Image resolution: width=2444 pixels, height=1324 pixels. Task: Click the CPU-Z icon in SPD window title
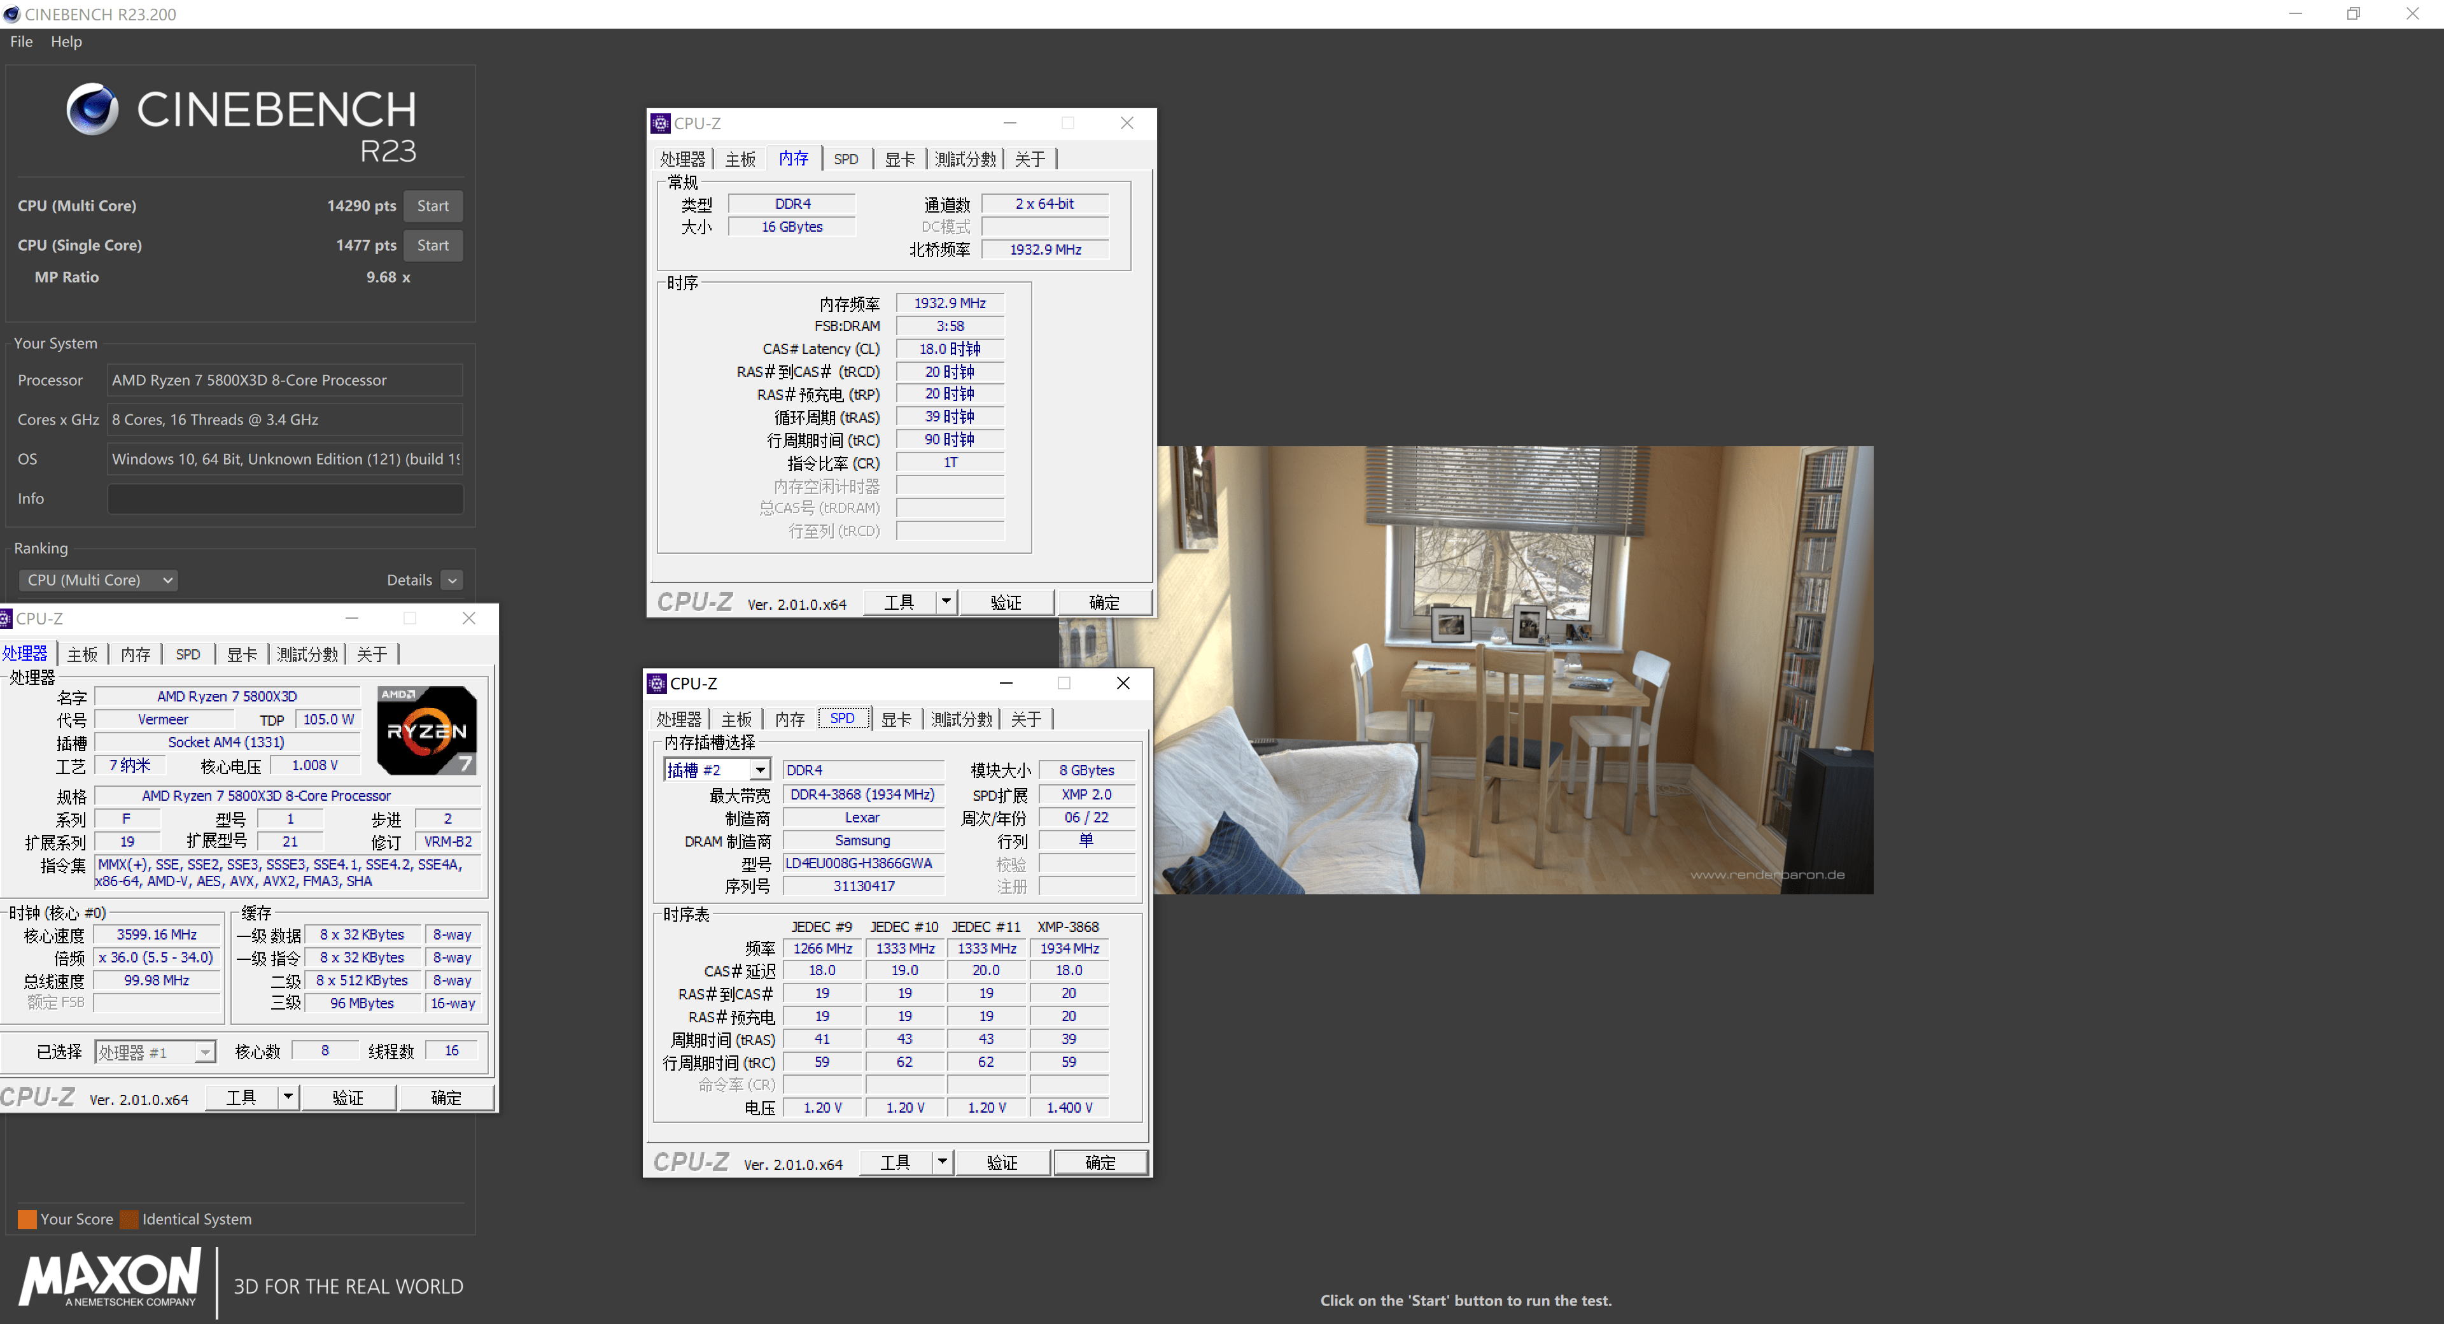tap(657, 684)
